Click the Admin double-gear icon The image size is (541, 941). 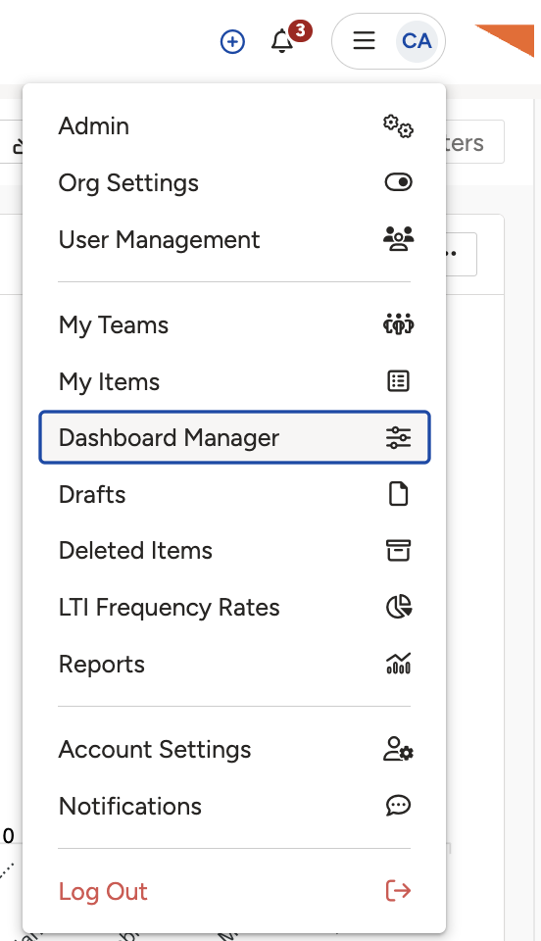click(398, 126)
